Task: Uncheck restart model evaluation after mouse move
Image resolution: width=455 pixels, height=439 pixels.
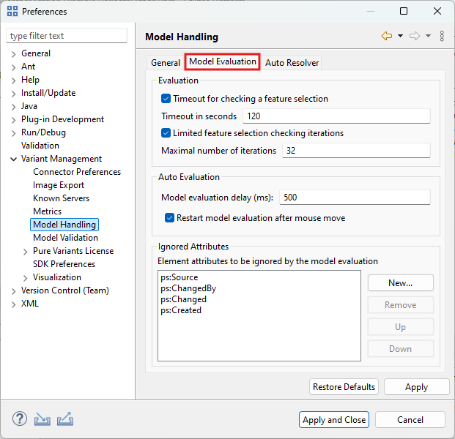Action: (x=170, y=217)
